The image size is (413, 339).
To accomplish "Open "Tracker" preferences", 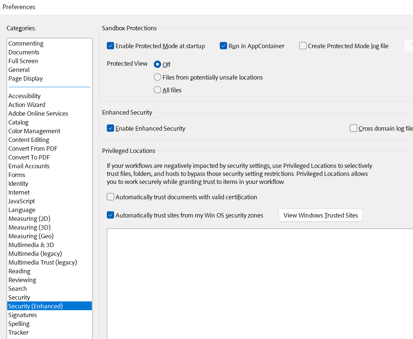I will [18, 332].
